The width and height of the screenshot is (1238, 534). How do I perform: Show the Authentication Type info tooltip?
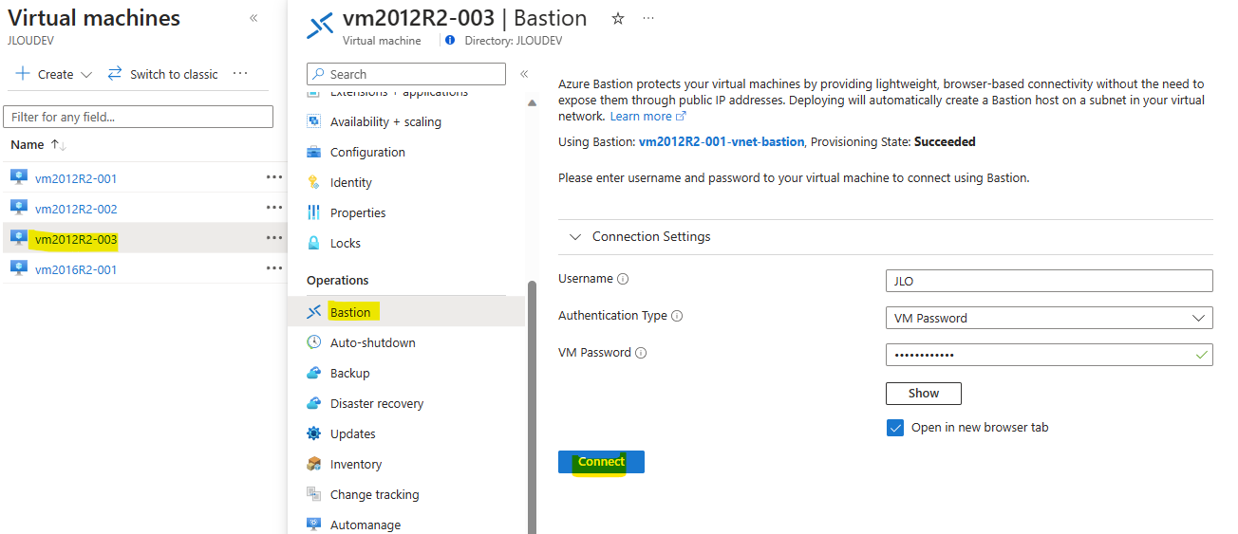677,316
